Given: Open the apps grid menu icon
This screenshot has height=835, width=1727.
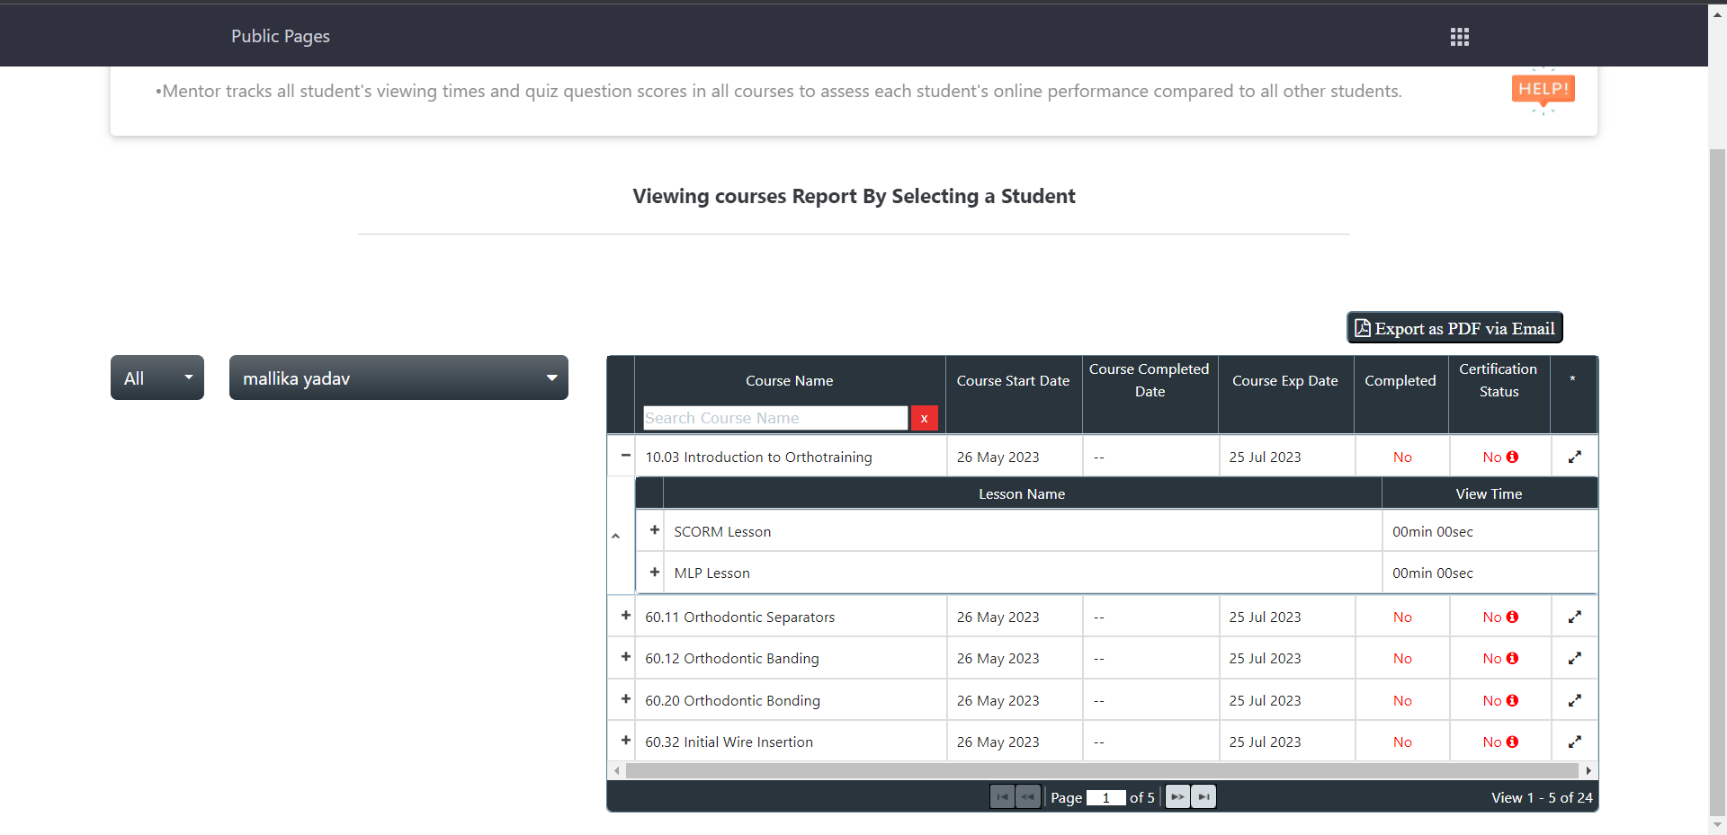Looking at the screenshot, I should coord(1459,37).
